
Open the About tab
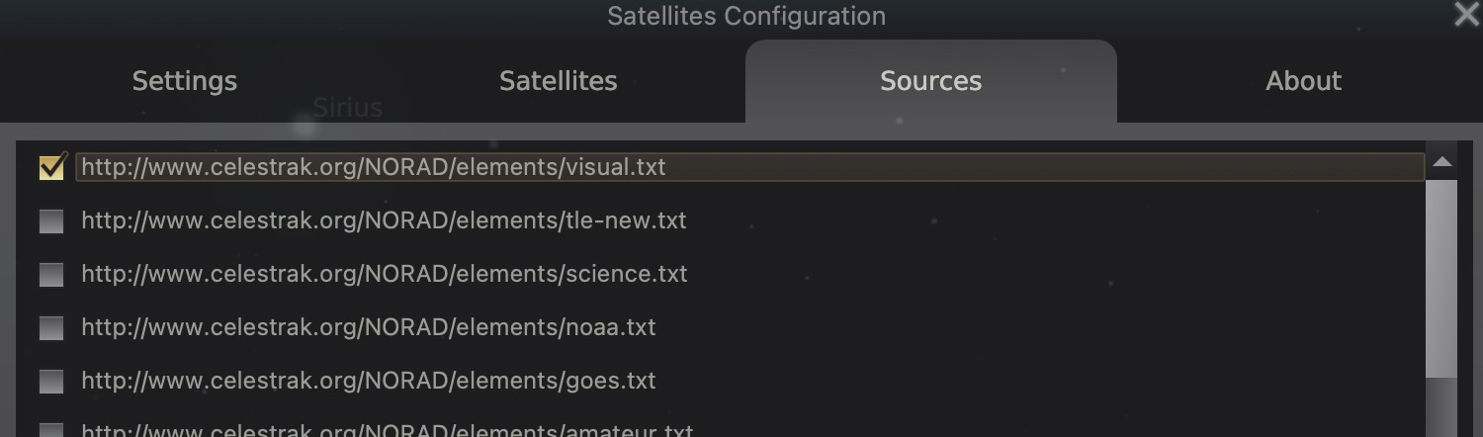pyautogui.click(x=1303, y=81)
